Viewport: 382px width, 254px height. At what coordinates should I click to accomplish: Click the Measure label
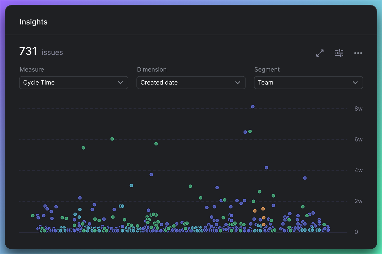(x=32, y=69)
